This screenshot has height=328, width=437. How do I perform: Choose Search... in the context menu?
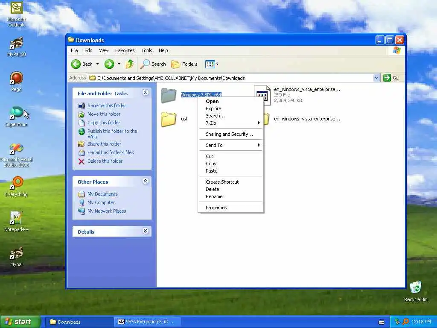[231, 116]
